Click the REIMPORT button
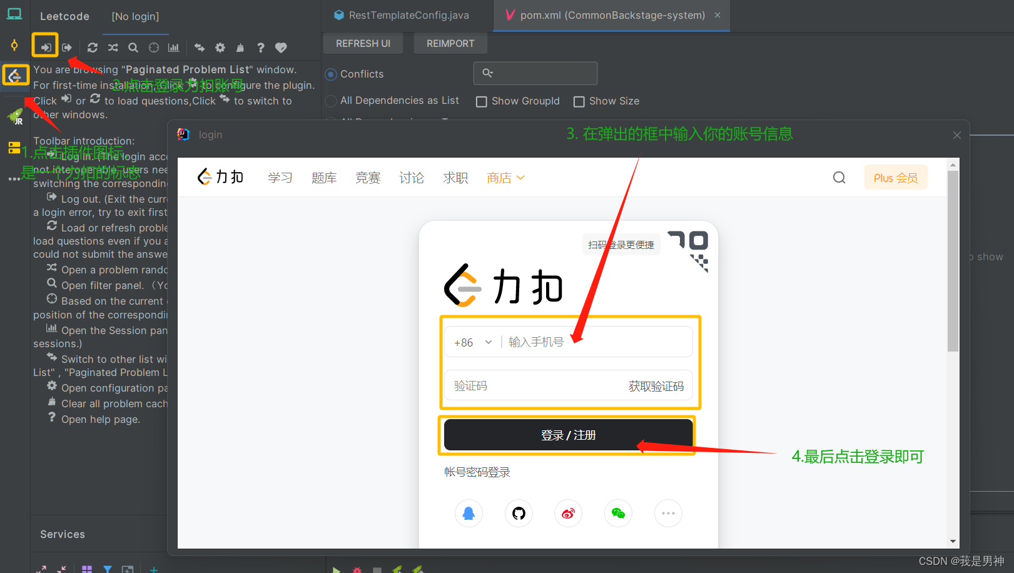 coord(450,44)
